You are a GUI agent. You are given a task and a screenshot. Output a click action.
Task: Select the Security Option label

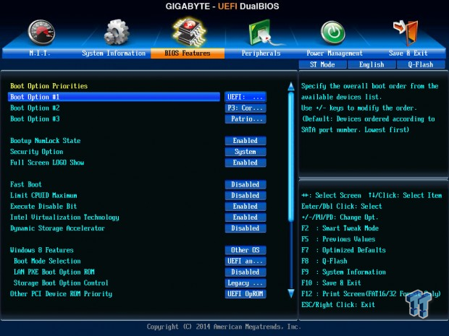tap(37, 152)
